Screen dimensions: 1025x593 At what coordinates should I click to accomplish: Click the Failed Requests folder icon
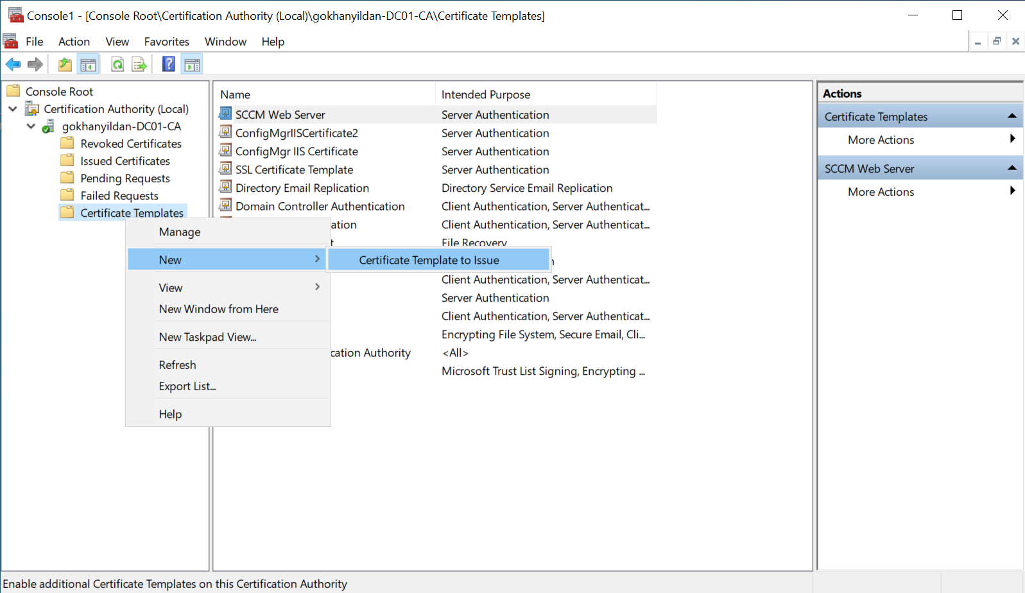67,195
